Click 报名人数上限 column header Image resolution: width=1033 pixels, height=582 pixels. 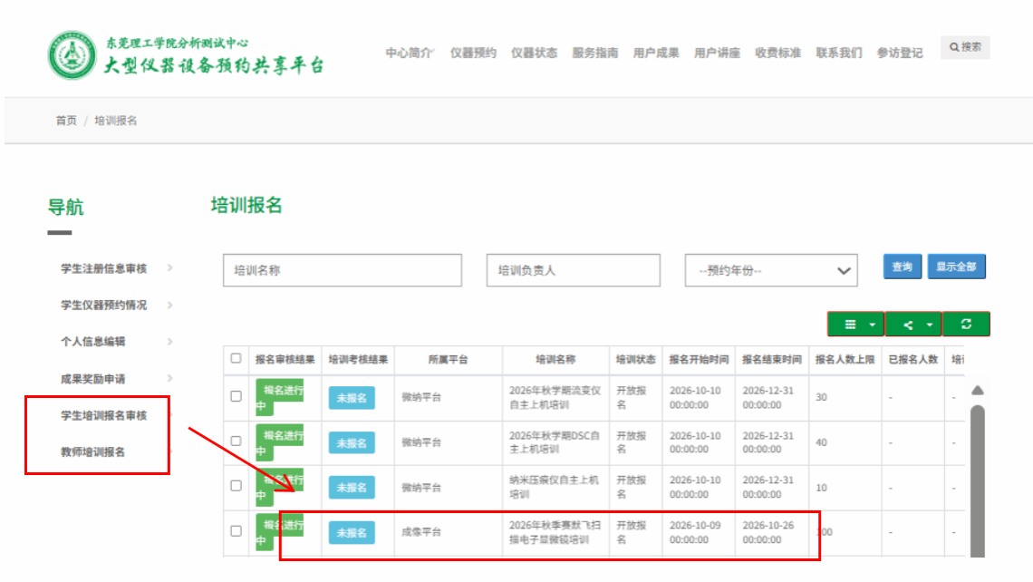tap(845, 360)
